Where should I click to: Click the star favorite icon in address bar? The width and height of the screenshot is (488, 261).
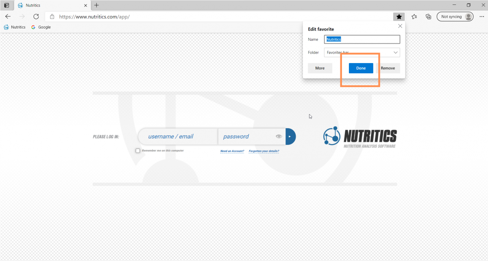399,17
